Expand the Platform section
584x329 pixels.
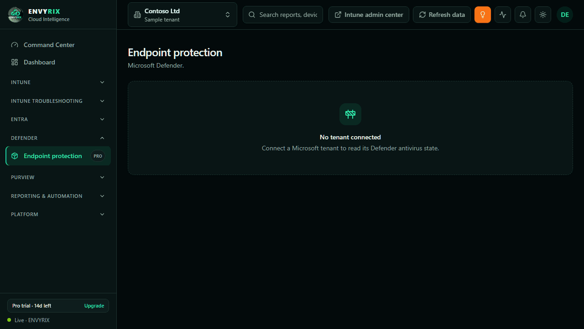58,214
